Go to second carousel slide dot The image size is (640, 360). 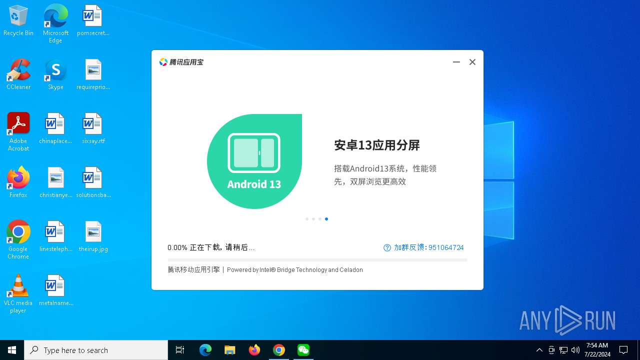(x=313, y=219)
